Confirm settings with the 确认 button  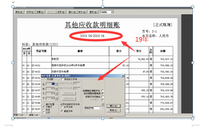113,106
